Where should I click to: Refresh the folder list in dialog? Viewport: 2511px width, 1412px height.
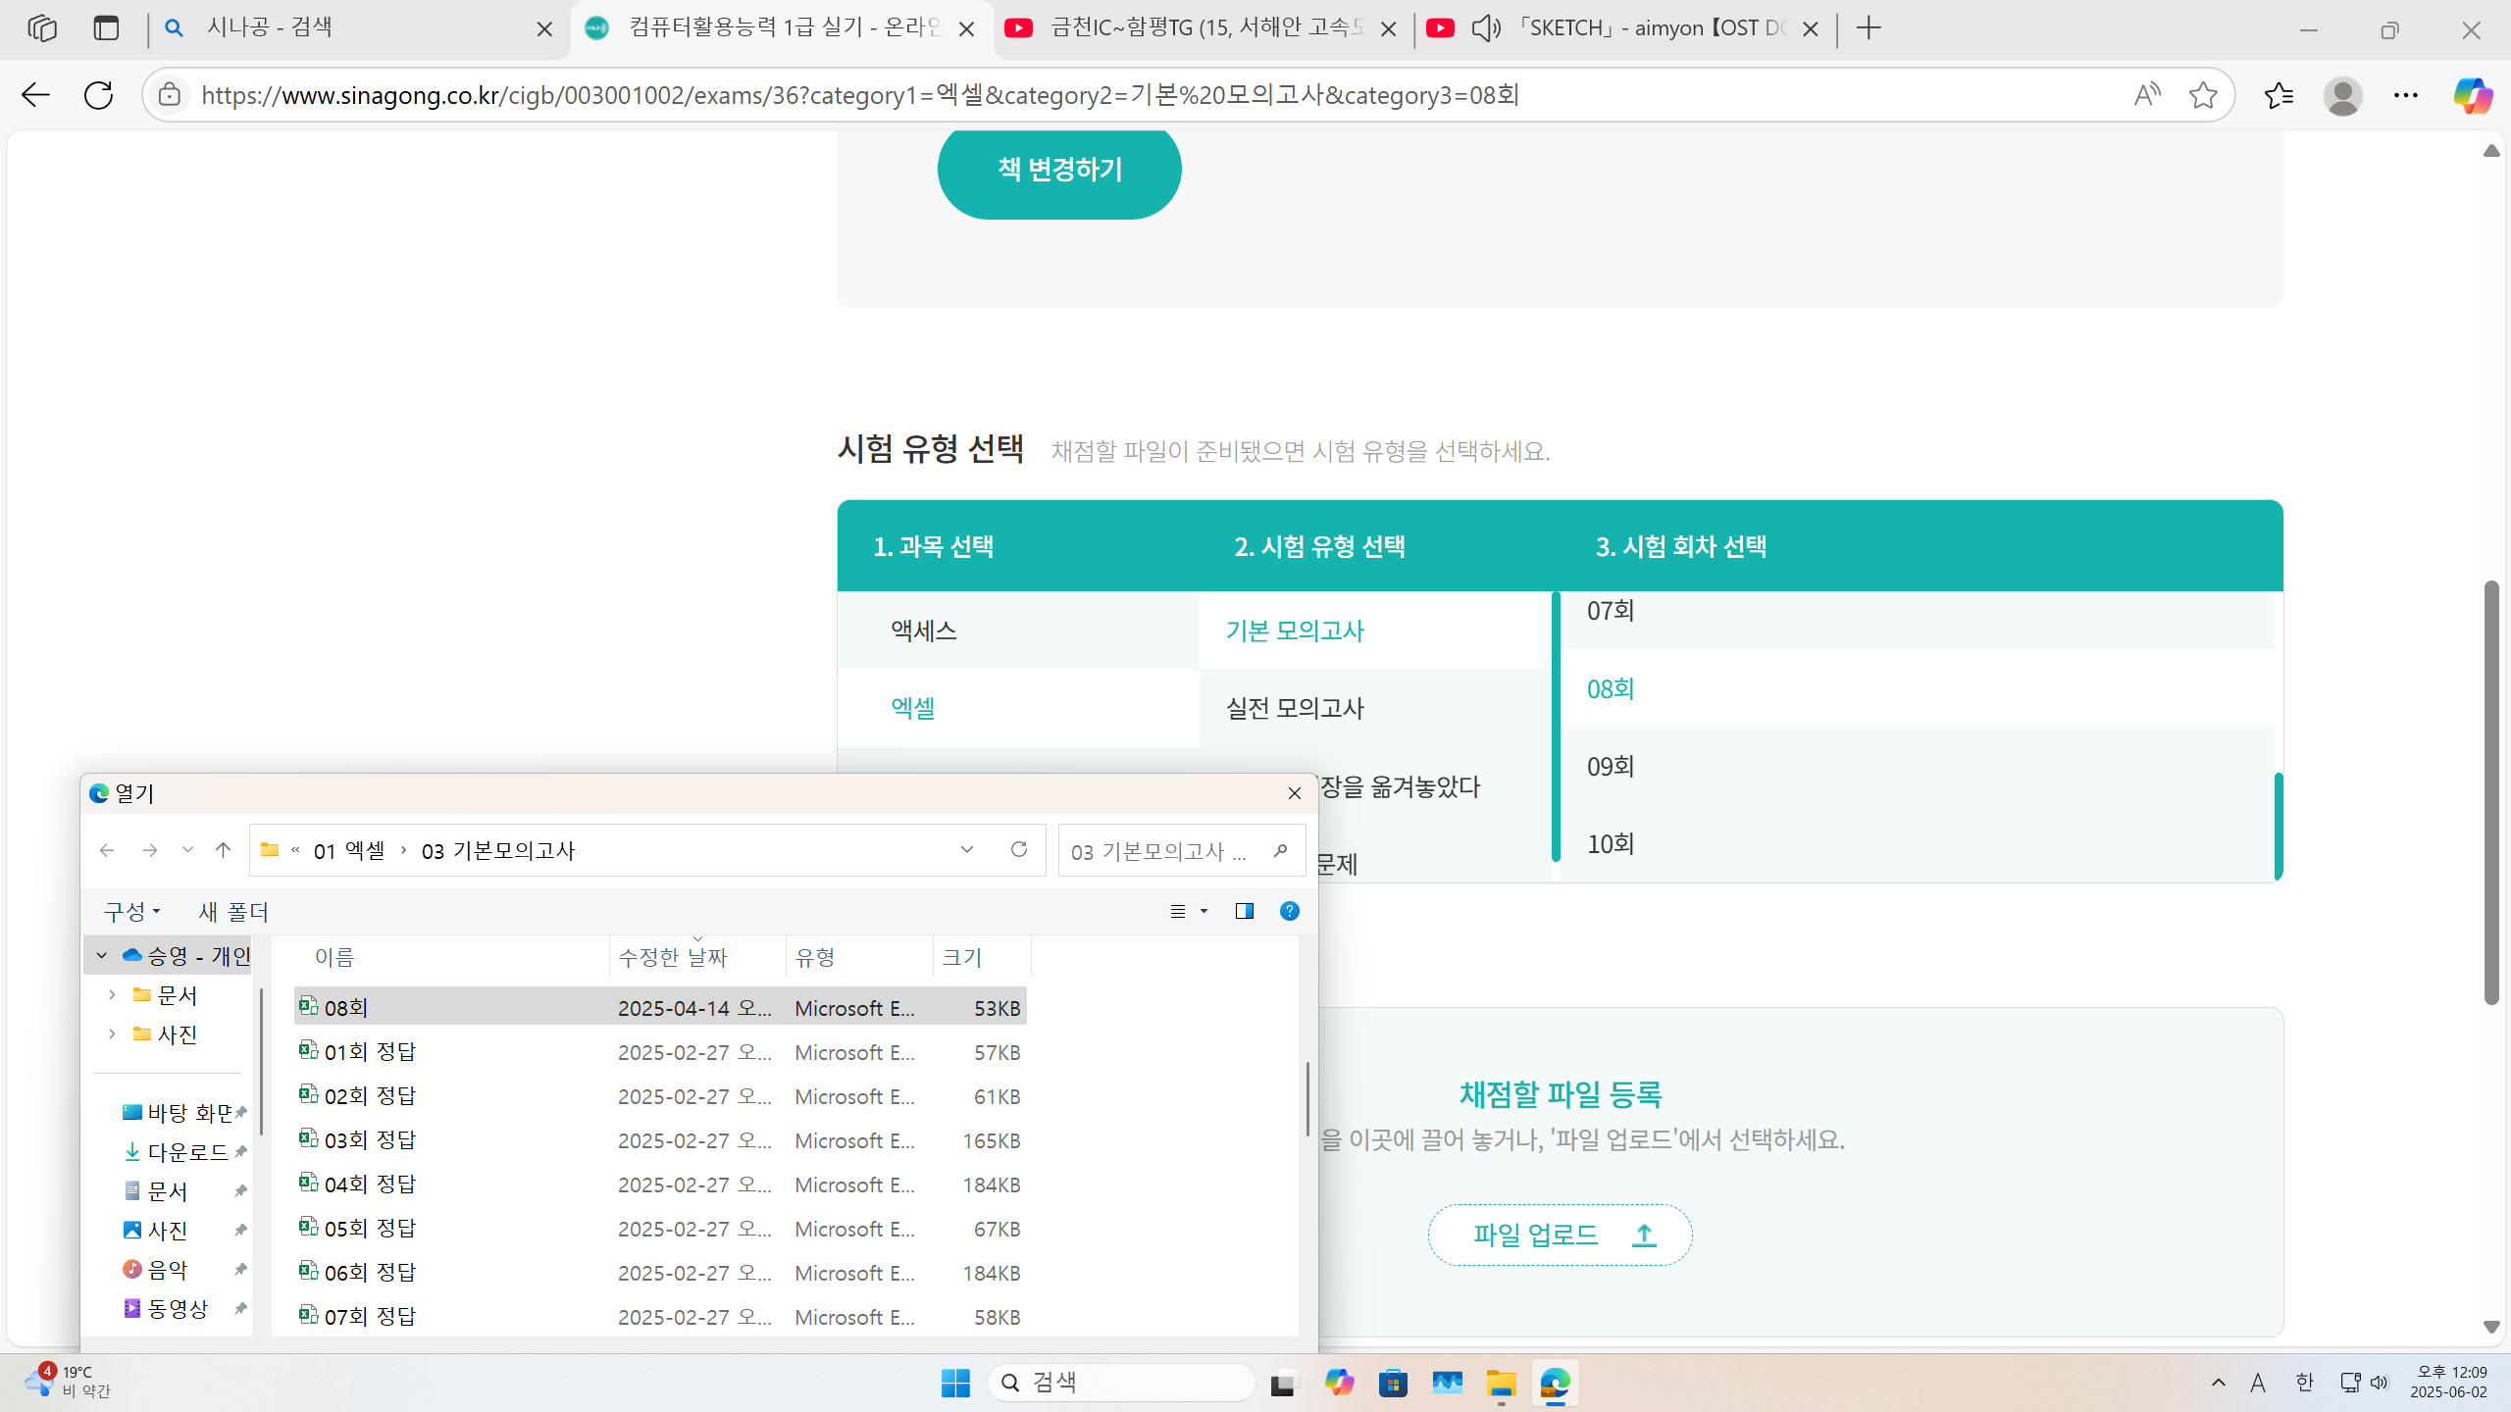(1019, 849)
